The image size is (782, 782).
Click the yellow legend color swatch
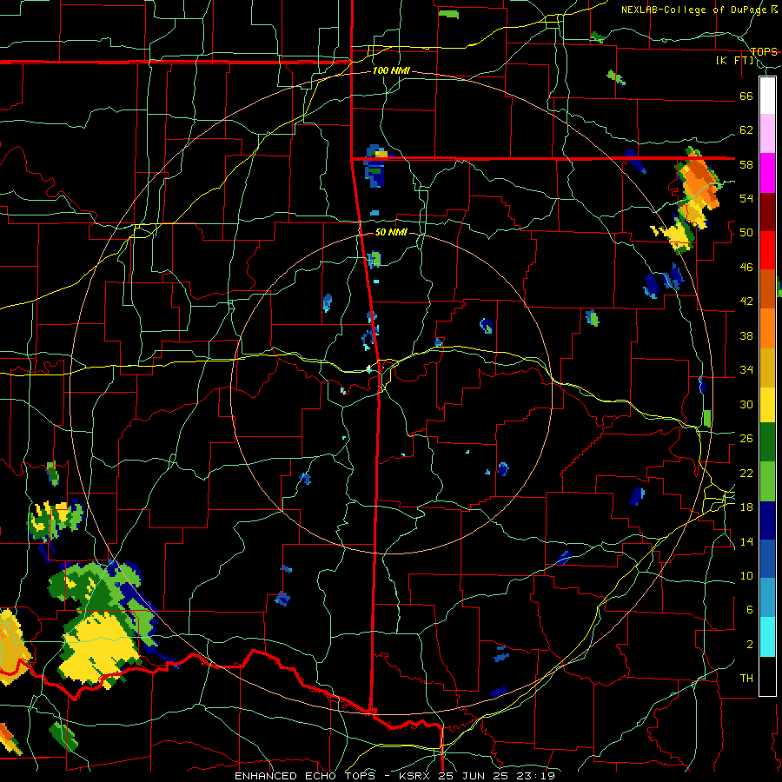click(767, 405)
